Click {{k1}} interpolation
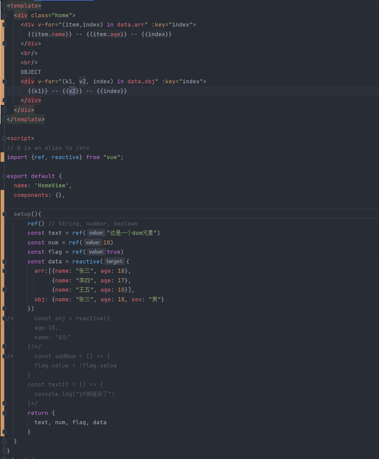 coord(38,91)
